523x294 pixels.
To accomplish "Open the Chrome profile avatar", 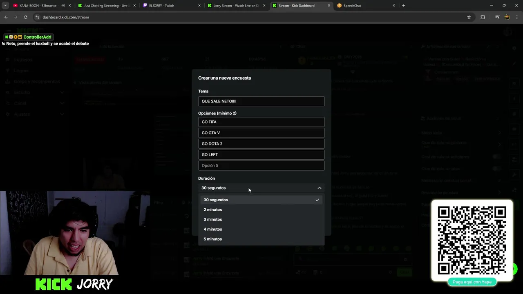I will point(507,17).
